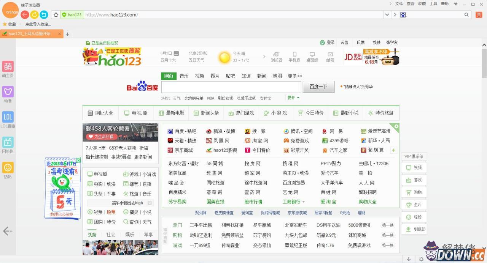487x263 pixels.
Task: Click the 购物 side panel button
Action: (x=414, y=192)
